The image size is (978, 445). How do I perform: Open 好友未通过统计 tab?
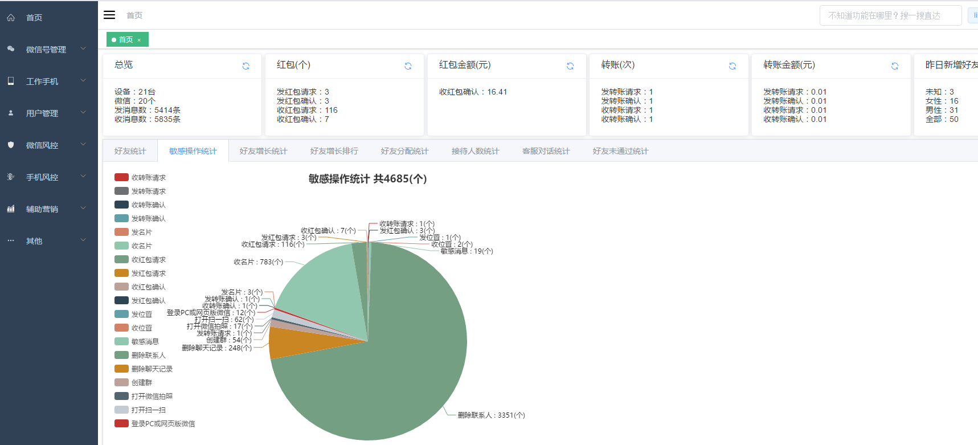(621, 151)
